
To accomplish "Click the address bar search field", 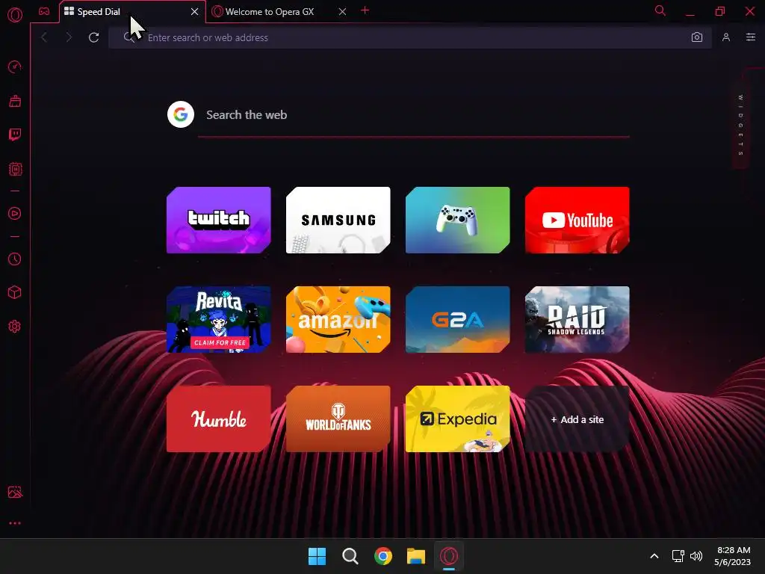I will pyautogui.click(x=410, y=37).
